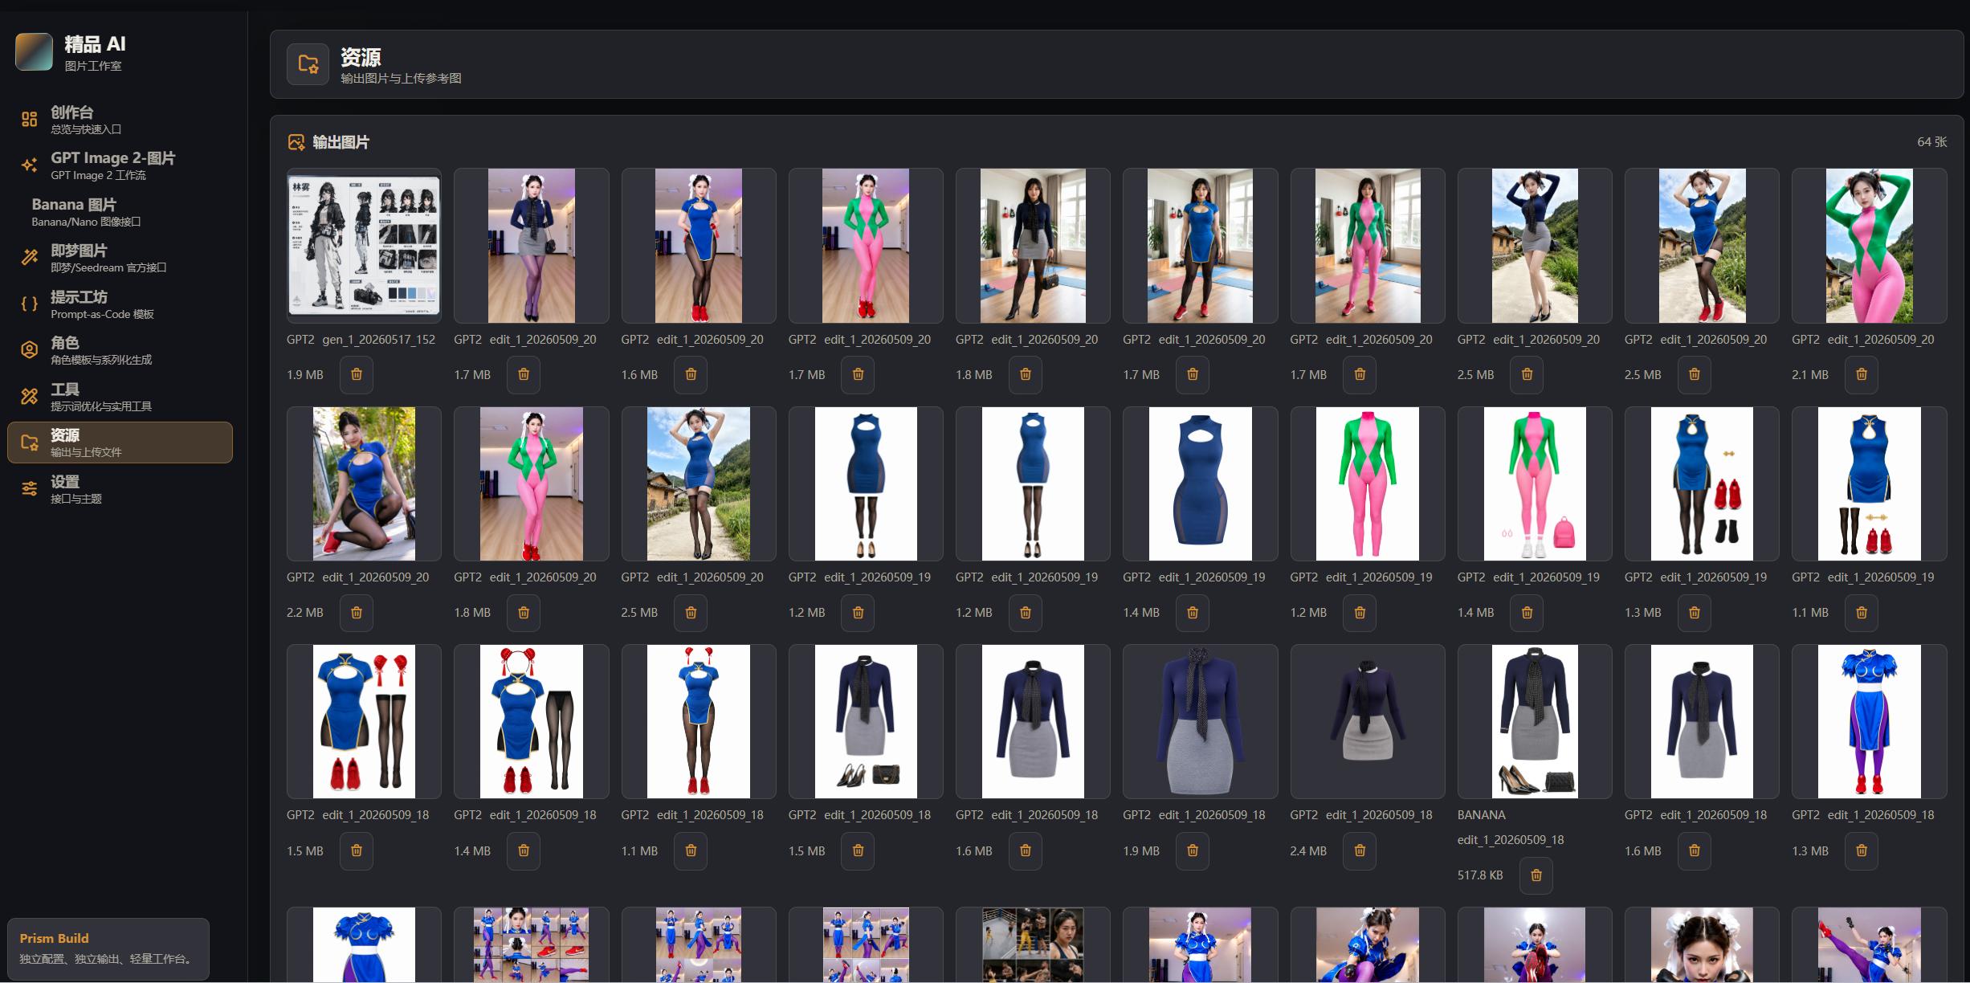The image size is (1970, 983).
Task: Delete the GPT2 gen_1_20260517_152 image
Action: 357,374
